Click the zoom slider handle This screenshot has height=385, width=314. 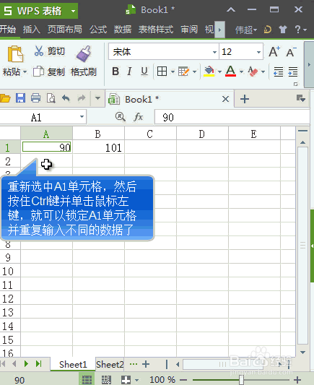pyautogui.click(x=241, y=380)
